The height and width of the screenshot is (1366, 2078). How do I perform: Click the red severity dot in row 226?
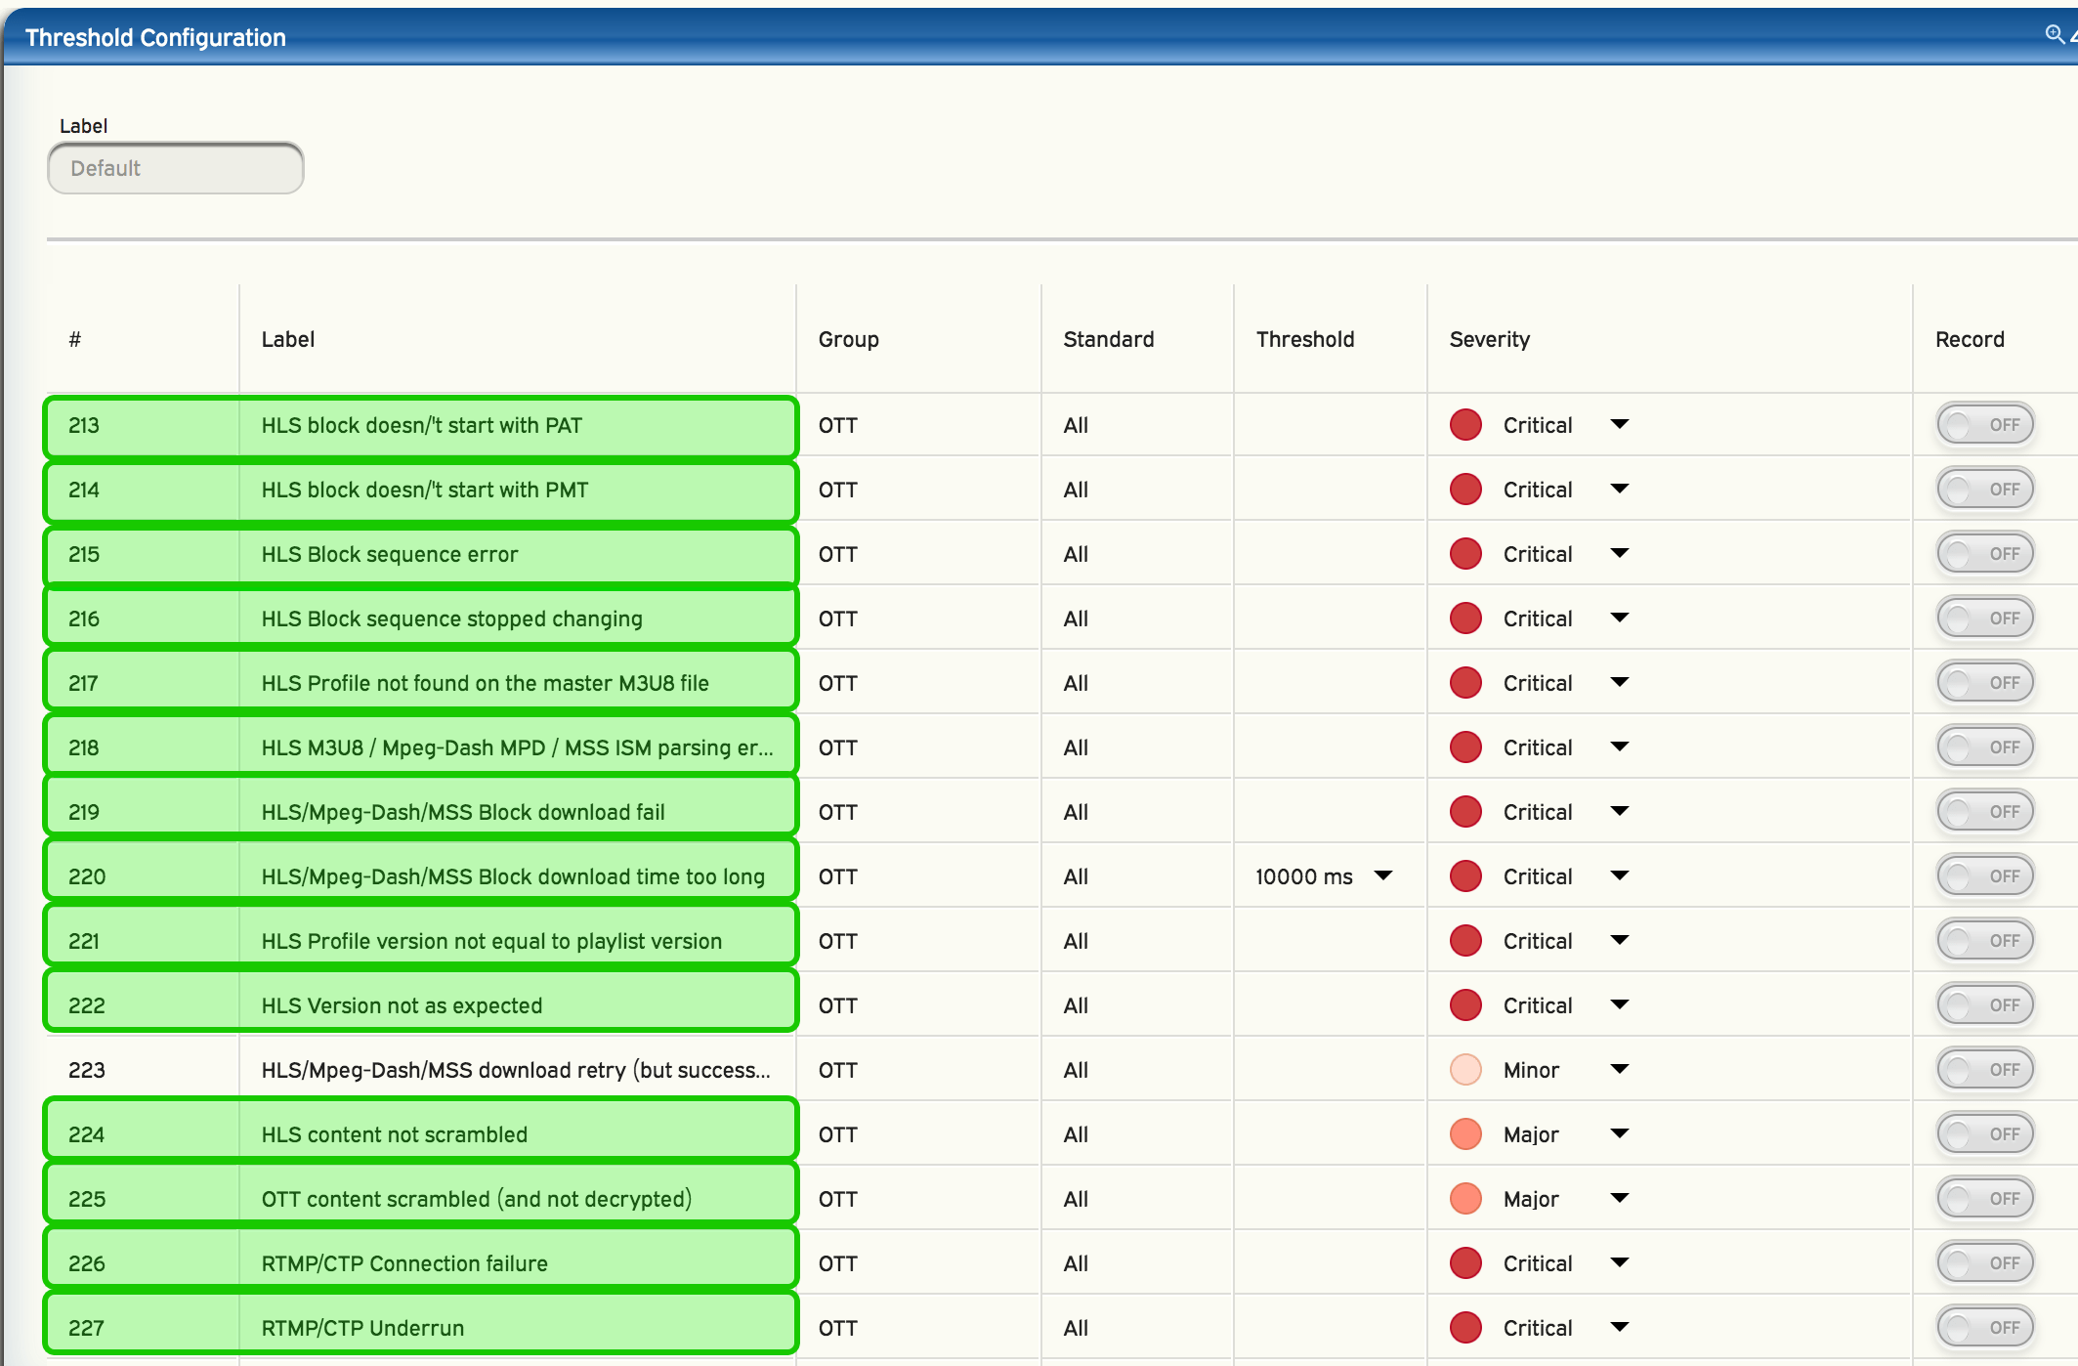[1465, 1263]
